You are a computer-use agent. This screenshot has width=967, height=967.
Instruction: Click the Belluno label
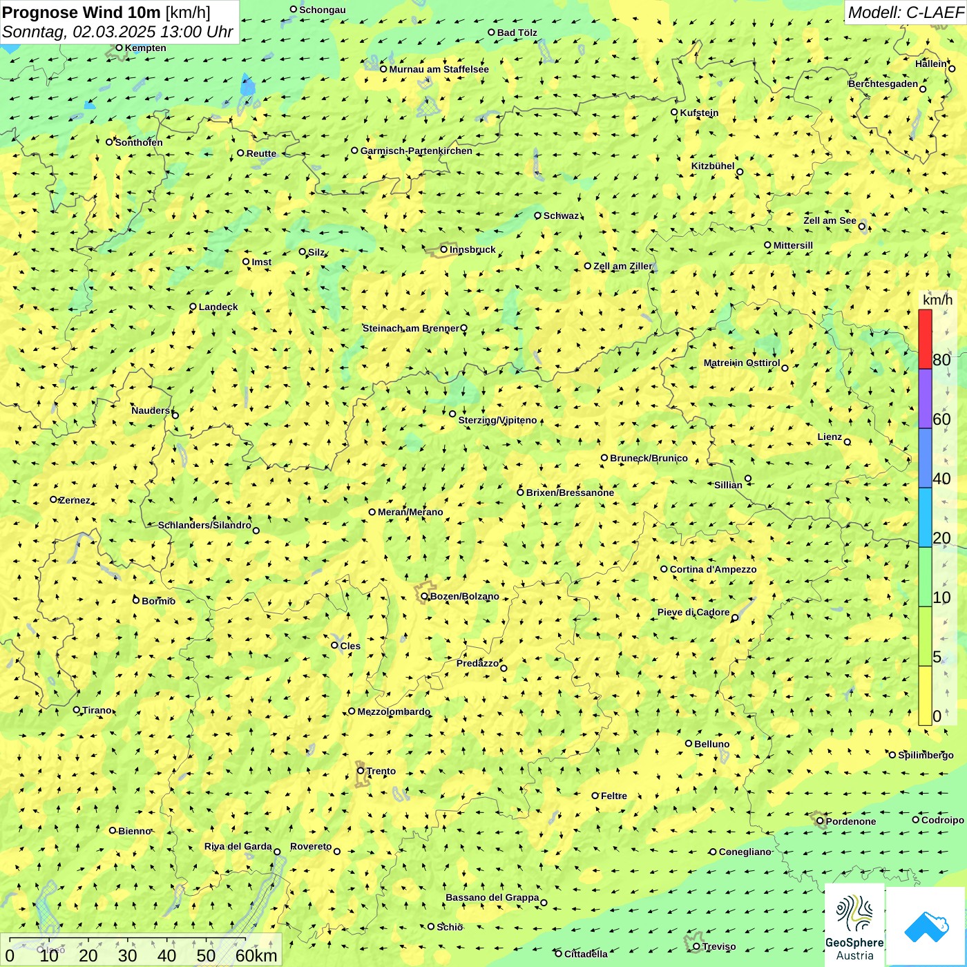click(712, 744)
